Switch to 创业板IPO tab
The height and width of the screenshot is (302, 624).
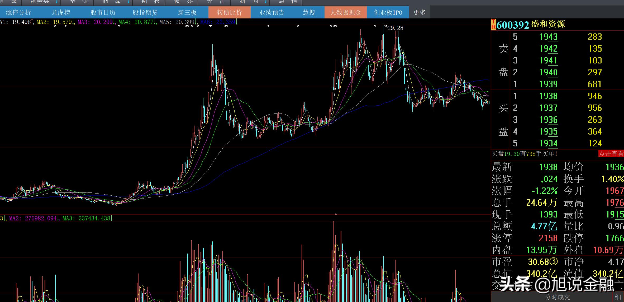pyautogui.click(x=388, y=12)
